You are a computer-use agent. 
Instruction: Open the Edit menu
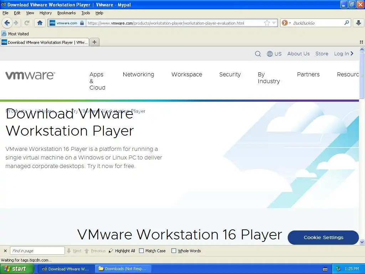pyautogui.click(x=17, y=13)
